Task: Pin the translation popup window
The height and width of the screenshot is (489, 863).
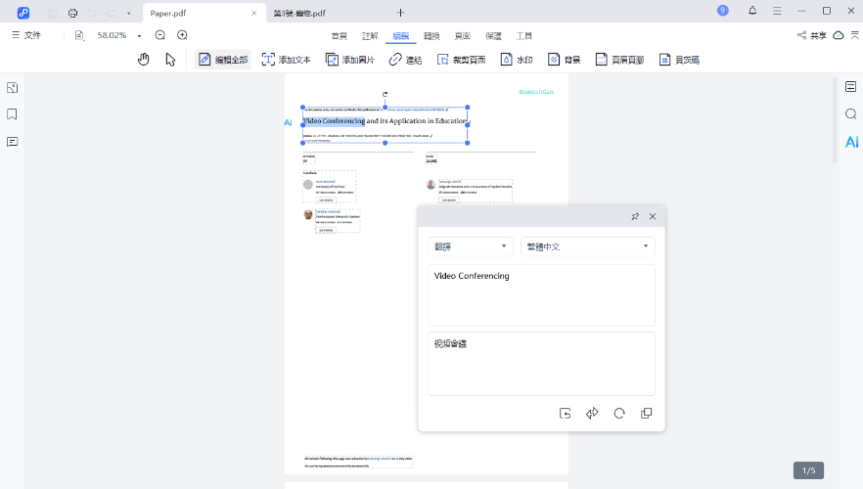Action: pyautogui.click(x=635, y=216)
